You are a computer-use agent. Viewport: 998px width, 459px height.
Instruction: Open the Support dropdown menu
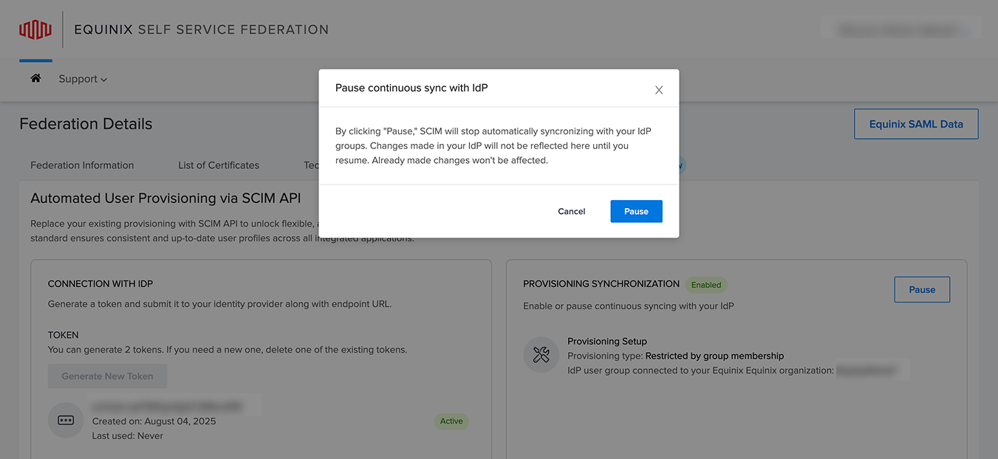[x=83, y=79]
